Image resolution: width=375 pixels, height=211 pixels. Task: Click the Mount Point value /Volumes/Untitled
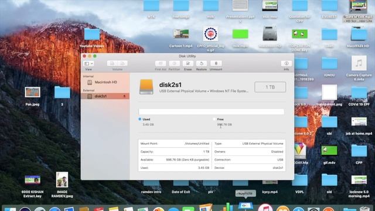tap(197, 144)
